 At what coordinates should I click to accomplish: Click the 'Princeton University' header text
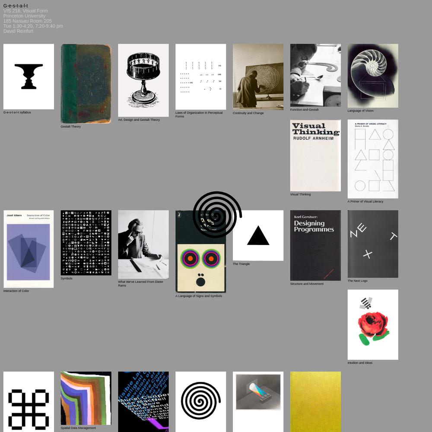24,16
